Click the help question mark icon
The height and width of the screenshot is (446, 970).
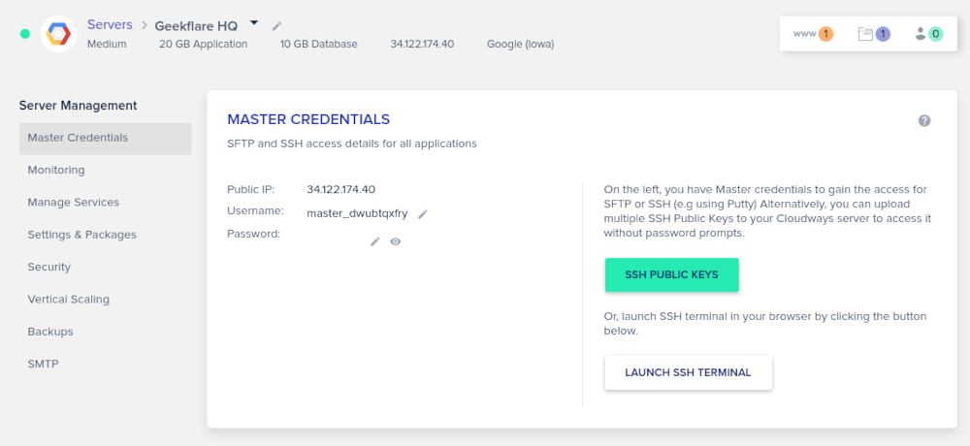[924, 120]
